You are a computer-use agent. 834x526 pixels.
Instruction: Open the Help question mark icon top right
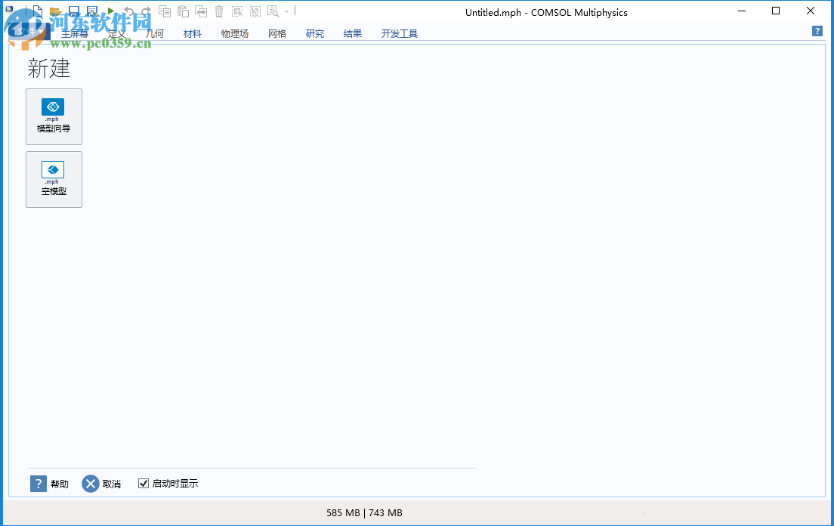click(817, 31)
